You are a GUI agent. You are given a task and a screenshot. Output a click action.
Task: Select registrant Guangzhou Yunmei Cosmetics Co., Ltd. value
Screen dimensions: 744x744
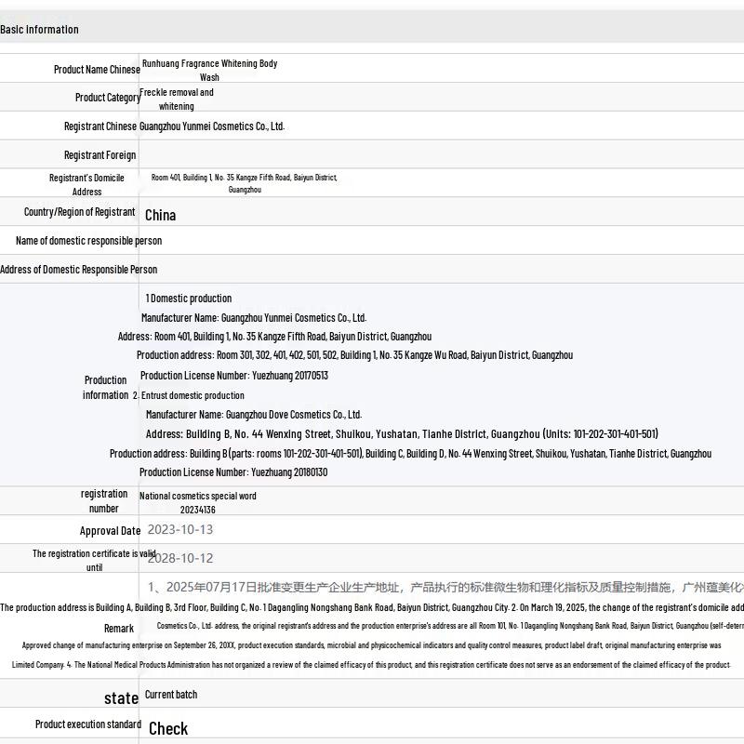[212, 126]
